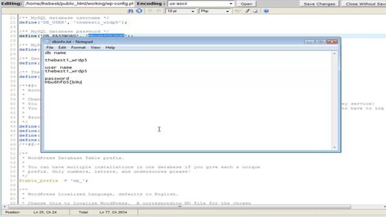Screen dimensions: 386x217
Task: Click the highlighted password value on line 25
Action: tap(106, 36)
